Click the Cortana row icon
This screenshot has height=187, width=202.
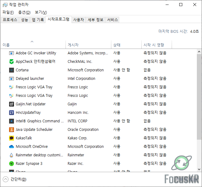pyautogui.click(x=12, y=70)
